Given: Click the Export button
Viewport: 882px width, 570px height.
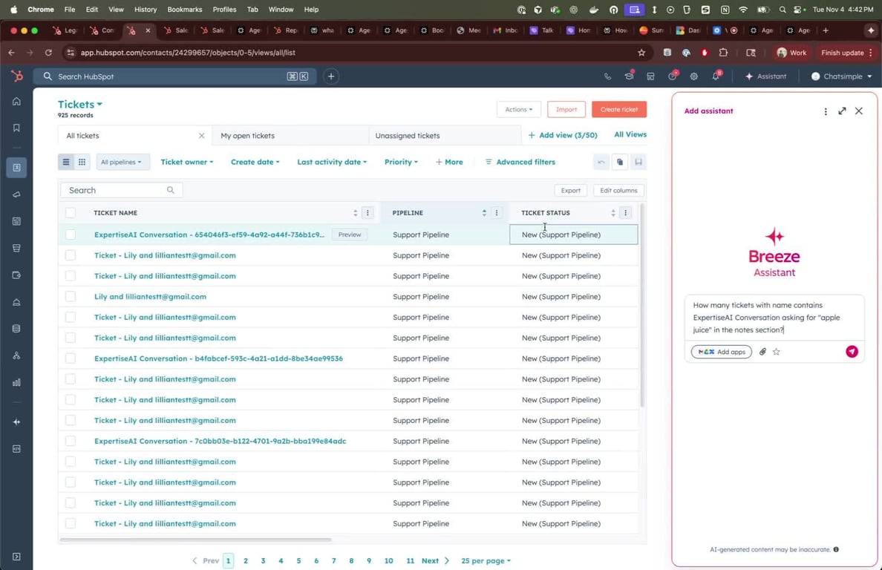Looking at the screenshot, I should 570,191.
